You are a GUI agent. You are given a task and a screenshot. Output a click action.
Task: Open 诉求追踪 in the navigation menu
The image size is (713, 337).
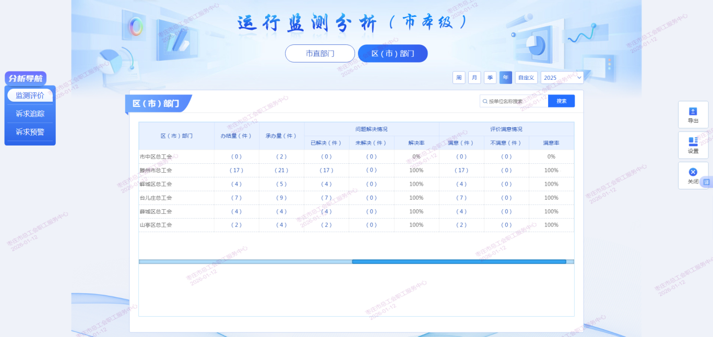[x=30, y=114]
